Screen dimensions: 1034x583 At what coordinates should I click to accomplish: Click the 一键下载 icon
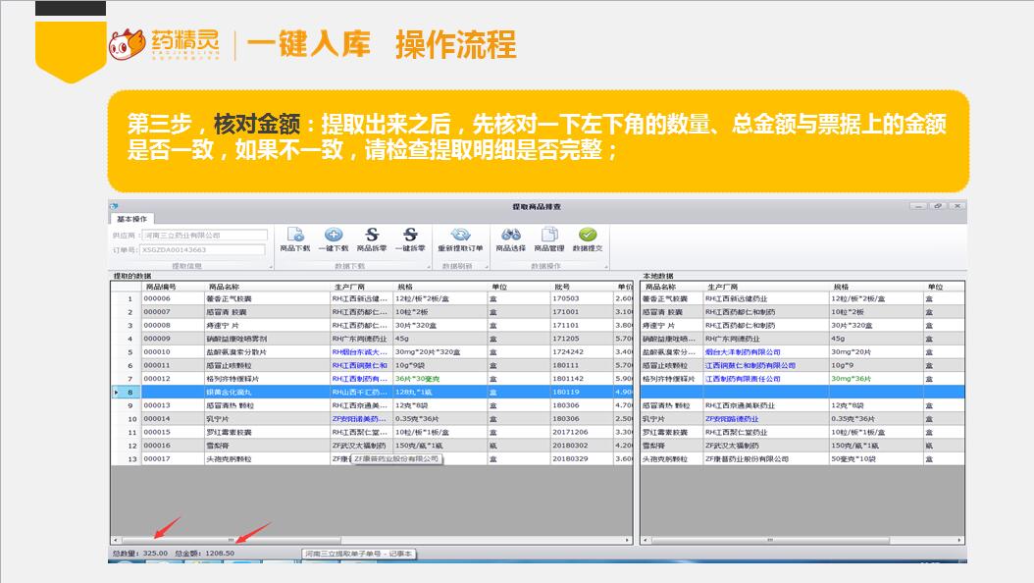pyautogui.click(x=334, y=236)
